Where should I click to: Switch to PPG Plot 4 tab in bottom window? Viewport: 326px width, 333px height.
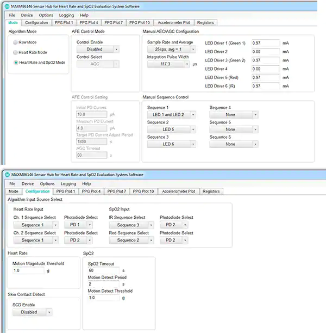(91, 192)
